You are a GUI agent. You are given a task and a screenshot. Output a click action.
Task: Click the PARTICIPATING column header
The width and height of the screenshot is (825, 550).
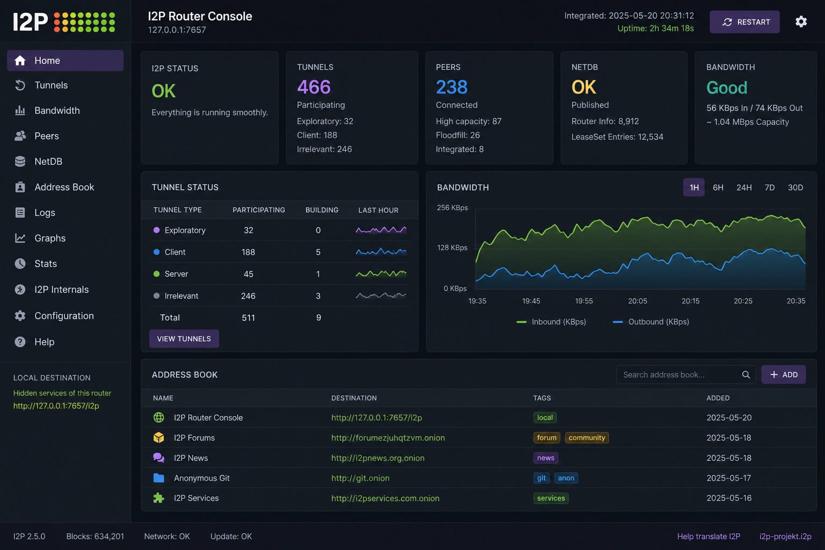(259, 210)
